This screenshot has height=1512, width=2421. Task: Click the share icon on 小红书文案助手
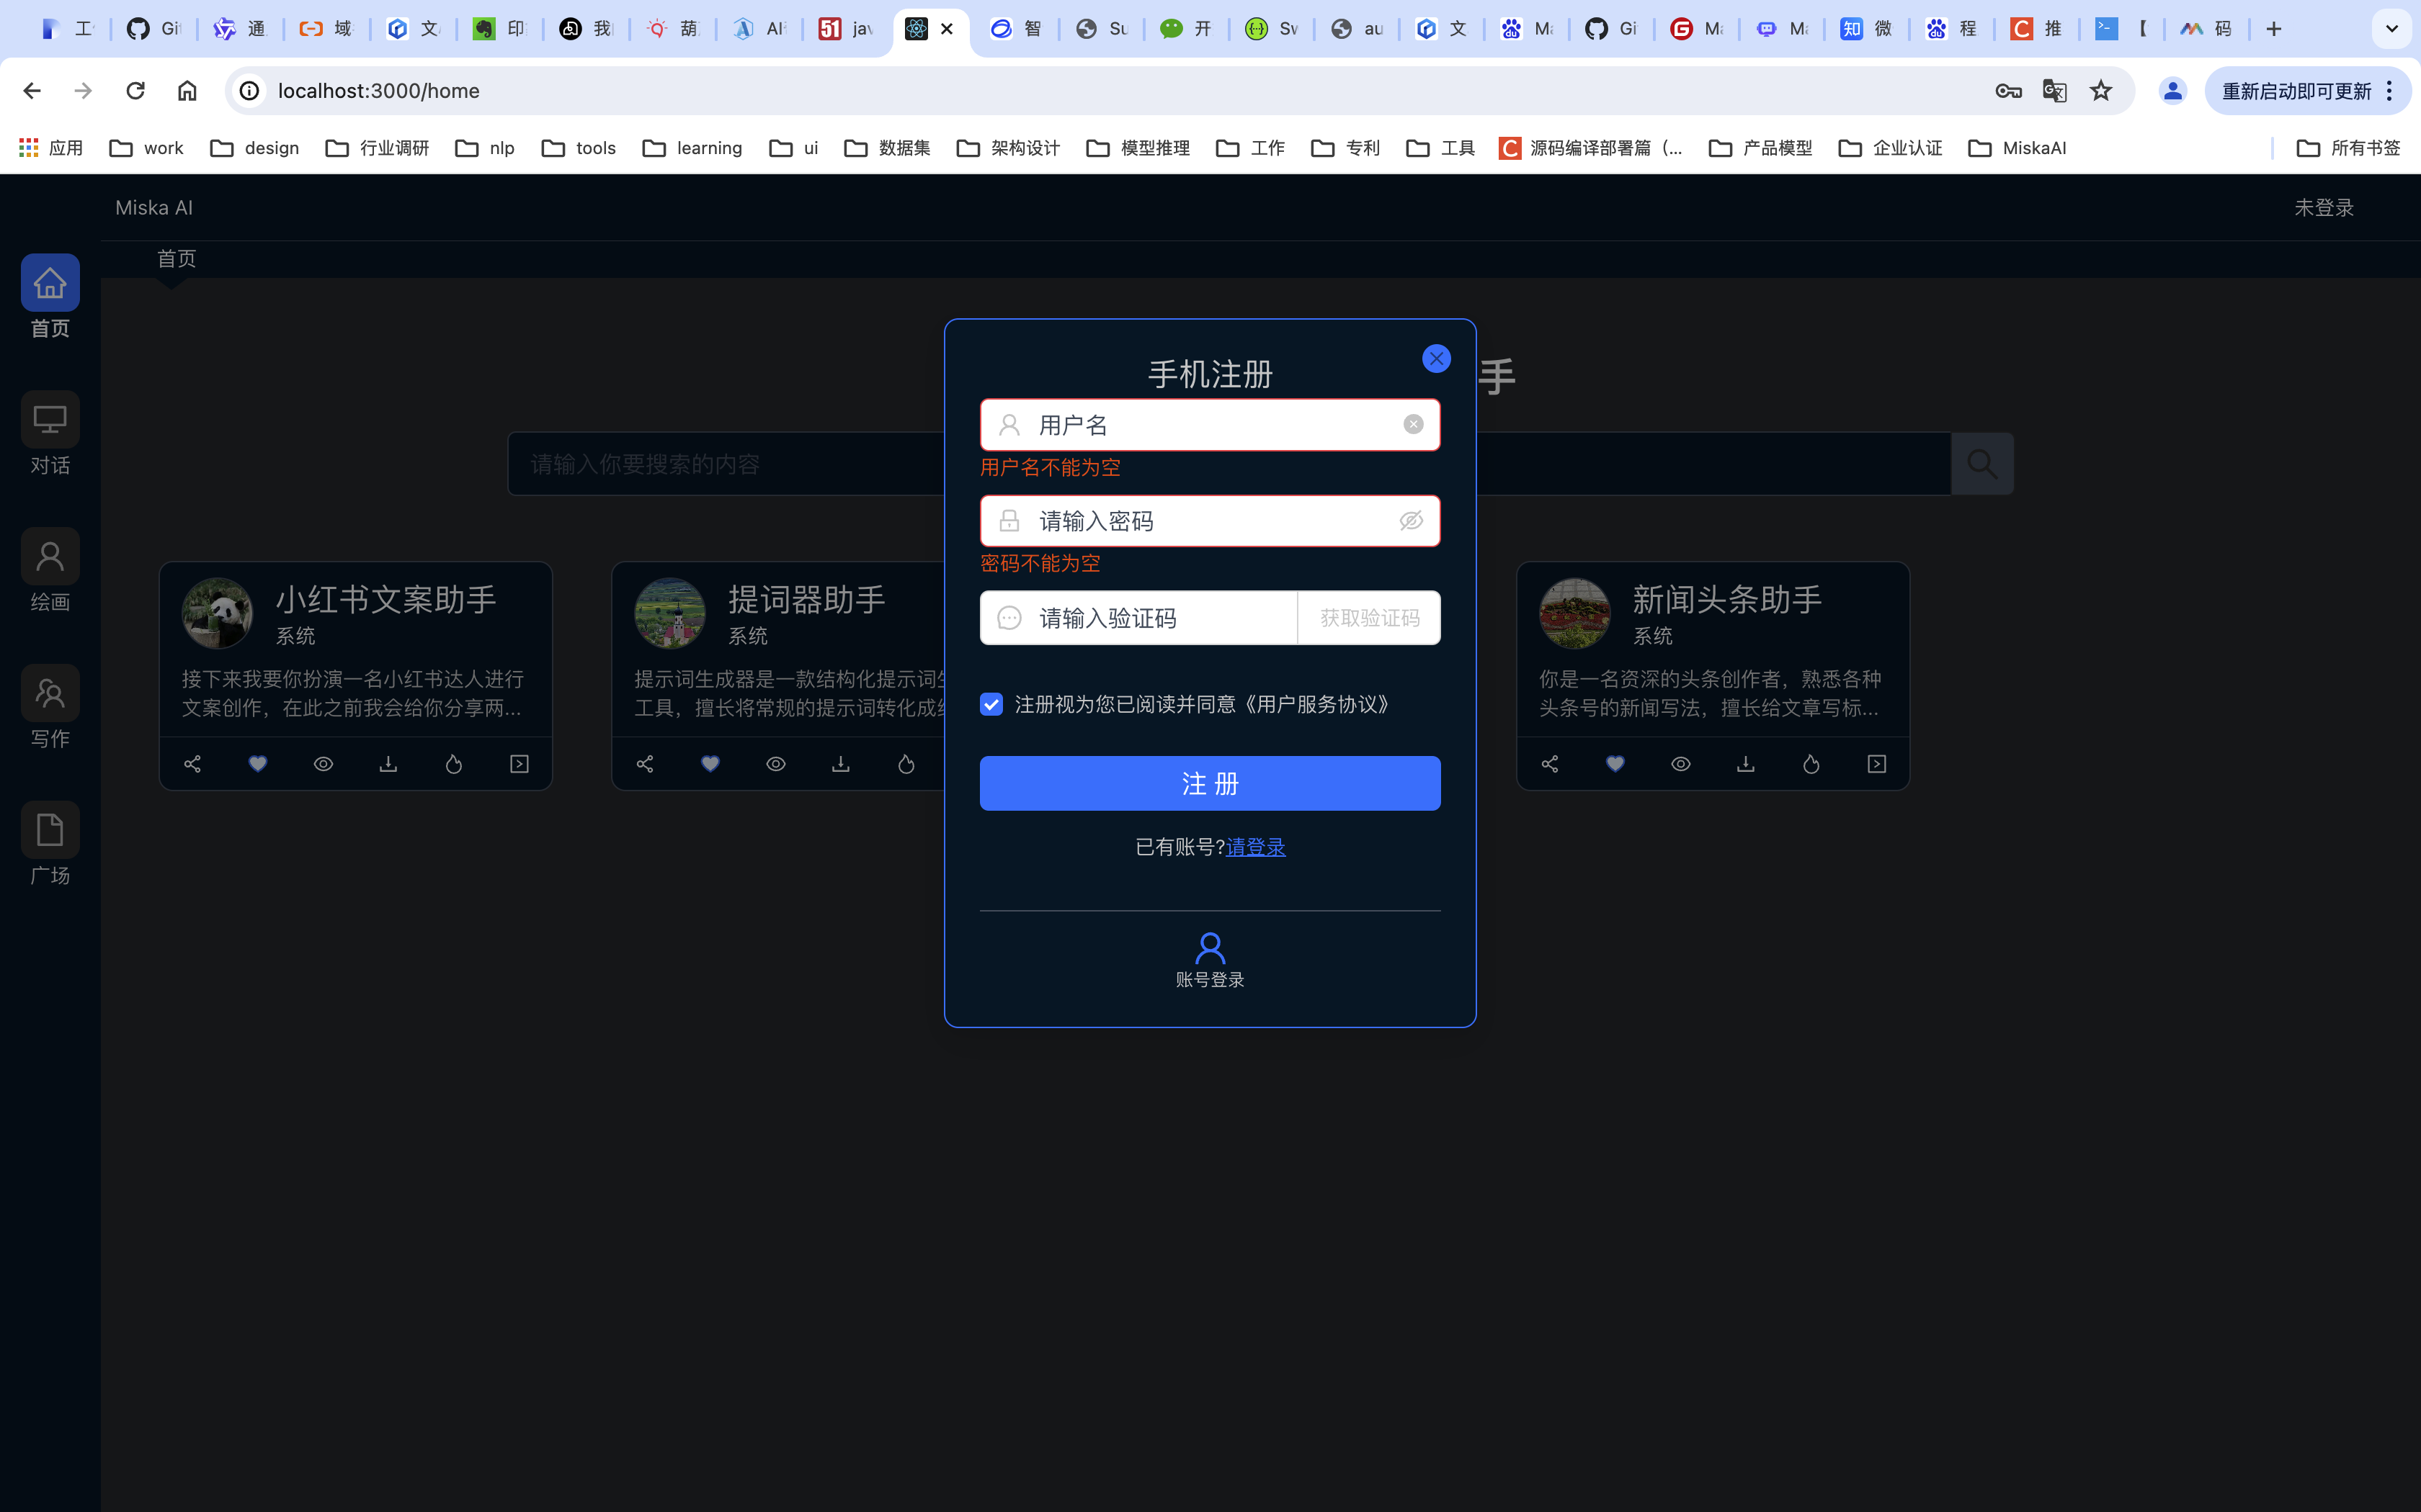tap(192, 763)
